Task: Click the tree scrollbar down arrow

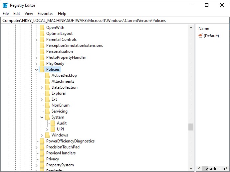Action: pyautogui.click(x=191, y=168)
